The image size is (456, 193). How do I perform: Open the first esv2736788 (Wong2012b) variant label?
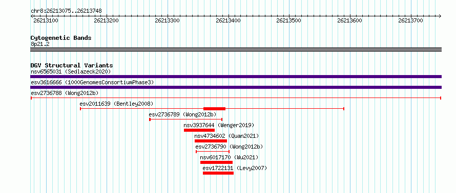[65, 93]
